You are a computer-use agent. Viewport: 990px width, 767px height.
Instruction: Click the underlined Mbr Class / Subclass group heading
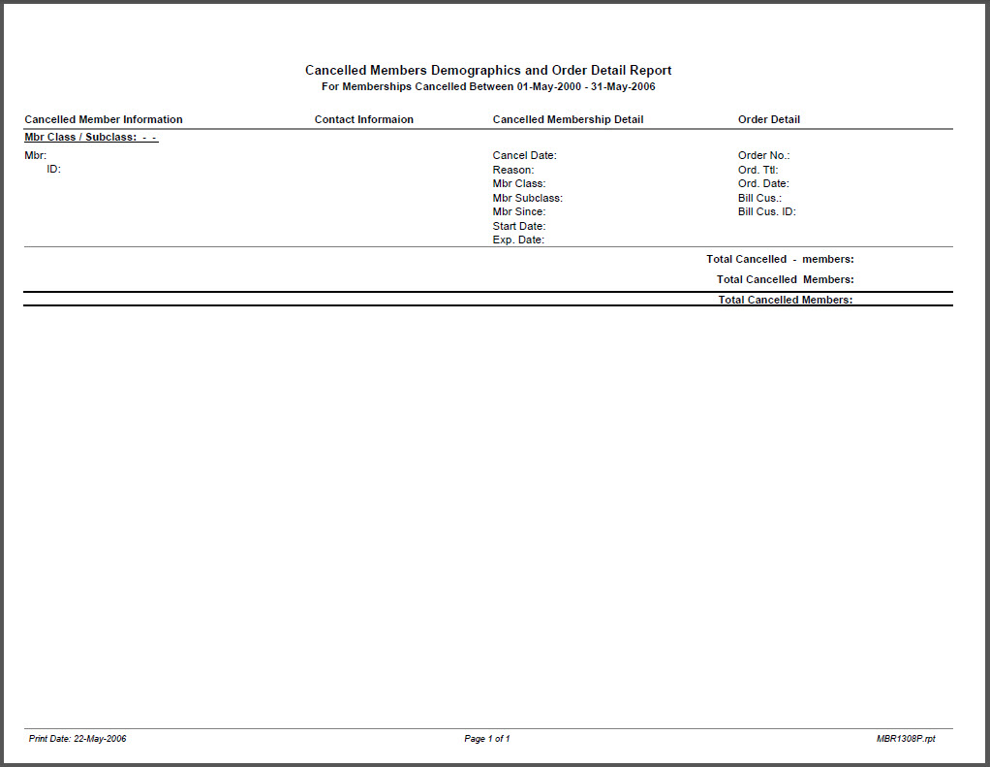click(x=91, y=138)
